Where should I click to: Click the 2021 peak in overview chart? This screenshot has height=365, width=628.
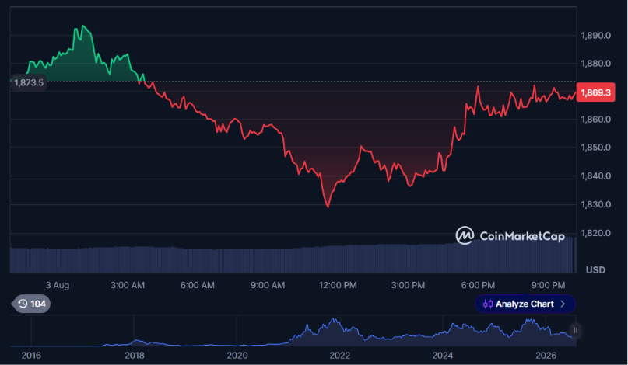pyautogui.click(x=333, y=320)
